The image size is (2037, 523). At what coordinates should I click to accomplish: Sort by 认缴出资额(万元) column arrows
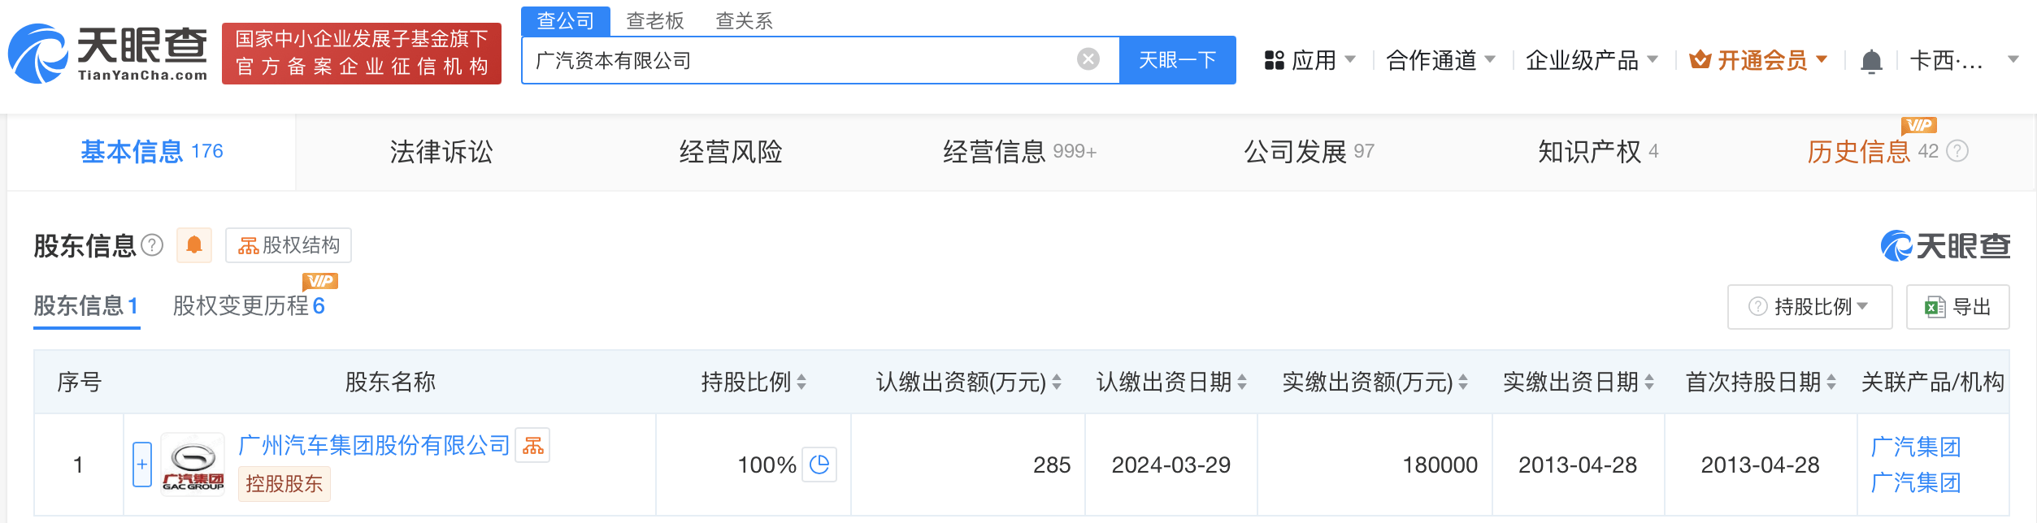click(1057, 382)
